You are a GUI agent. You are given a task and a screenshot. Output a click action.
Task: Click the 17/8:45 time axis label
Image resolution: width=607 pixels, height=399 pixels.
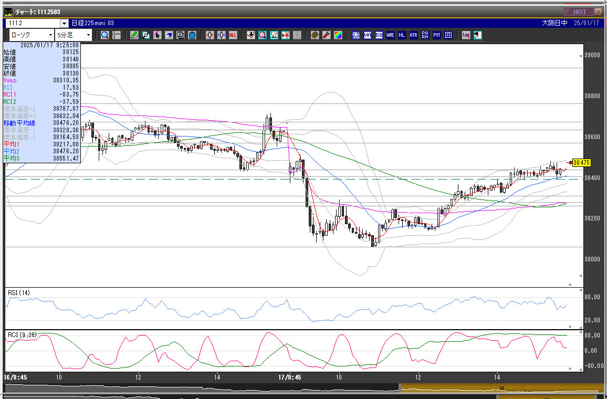tap(289, 377)
